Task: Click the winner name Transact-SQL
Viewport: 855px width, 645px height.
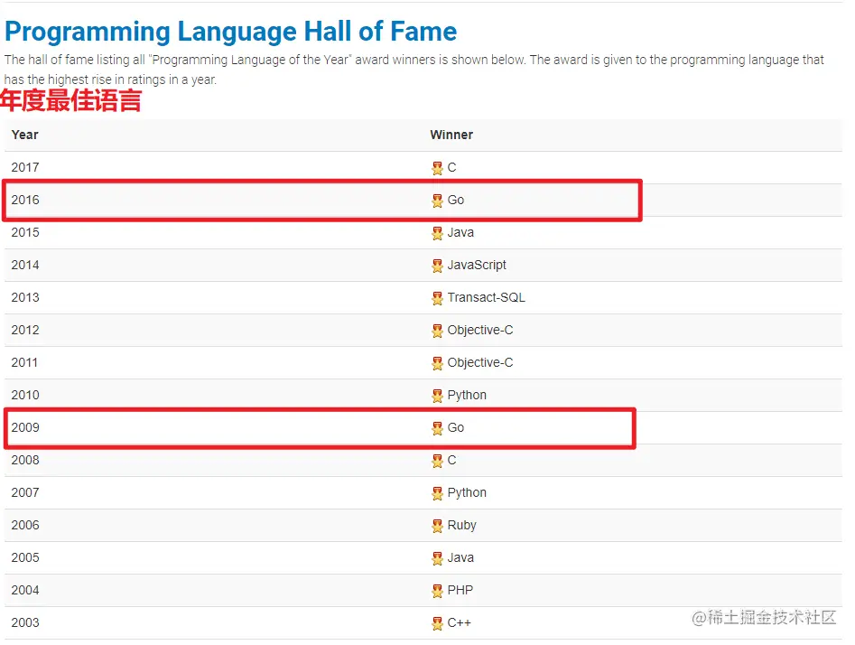Action: [487, 297]
